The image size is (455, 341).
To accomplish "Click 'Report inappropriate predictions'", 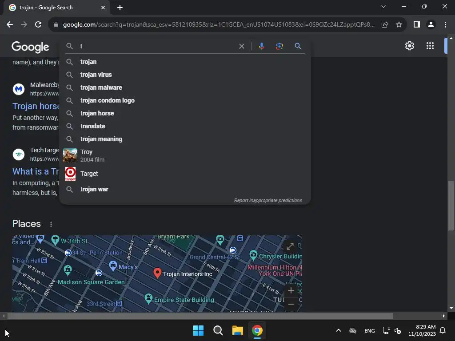I will (x=268, y=200).
